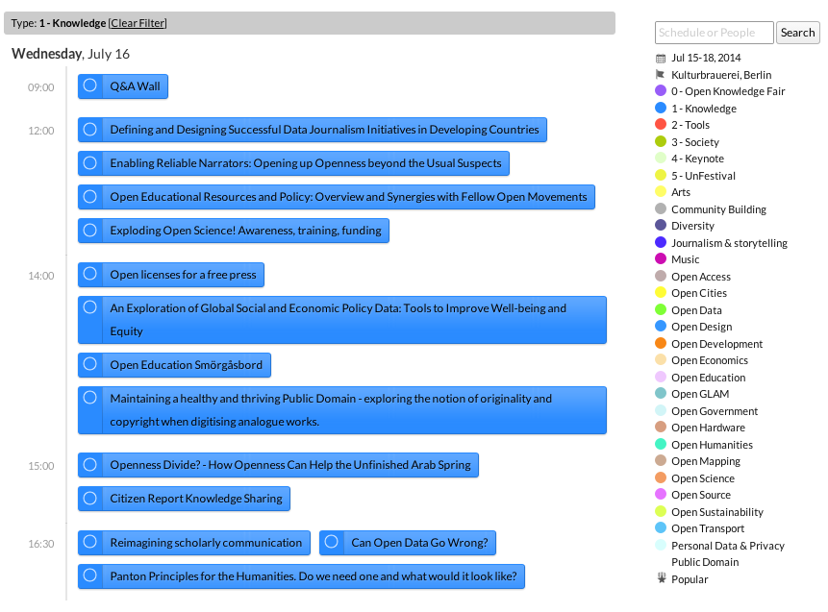Click the bright green dot for Open Data
Image resolution: width=828 pixels, height=612 pixels.
661,309
